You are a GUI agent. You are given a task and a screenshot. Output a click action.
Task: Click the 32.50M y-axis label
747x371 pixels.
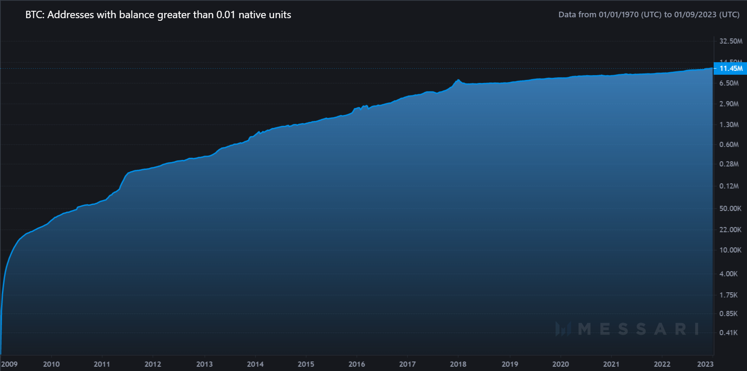[x=731, y=41]
